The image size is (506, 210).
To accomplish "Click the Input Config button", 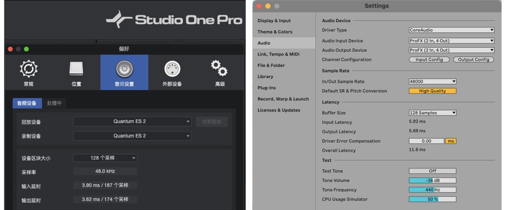I will click(x=429, y=60).
